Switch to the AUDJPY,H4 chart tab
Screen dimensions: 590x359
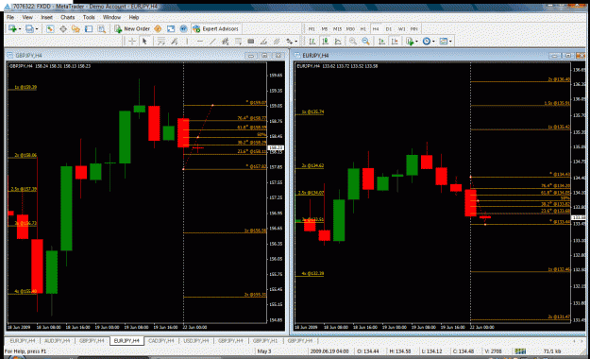point(58,340)
